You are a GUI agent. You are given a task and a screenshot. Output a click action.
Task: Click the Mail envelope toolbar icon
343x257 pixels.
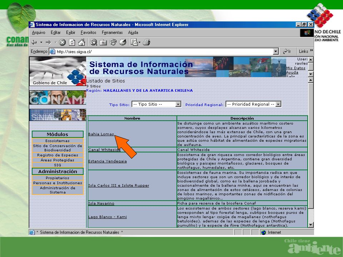[x=134, y=42]
